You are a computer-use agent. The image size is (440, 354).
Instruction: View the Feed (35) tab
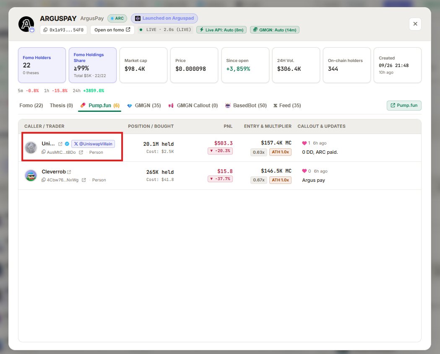coord(287,106)
